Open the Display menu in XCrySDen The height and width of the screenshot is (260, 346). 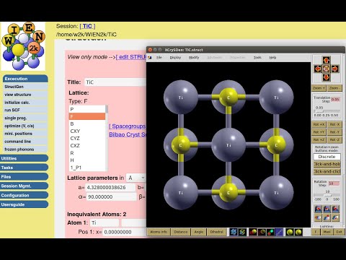(x=175, y=58)
